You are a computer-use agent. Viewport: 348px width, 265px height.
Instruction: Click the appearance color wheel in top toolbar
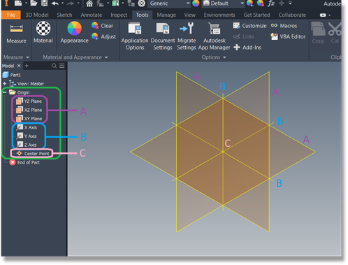click(196, 3)
